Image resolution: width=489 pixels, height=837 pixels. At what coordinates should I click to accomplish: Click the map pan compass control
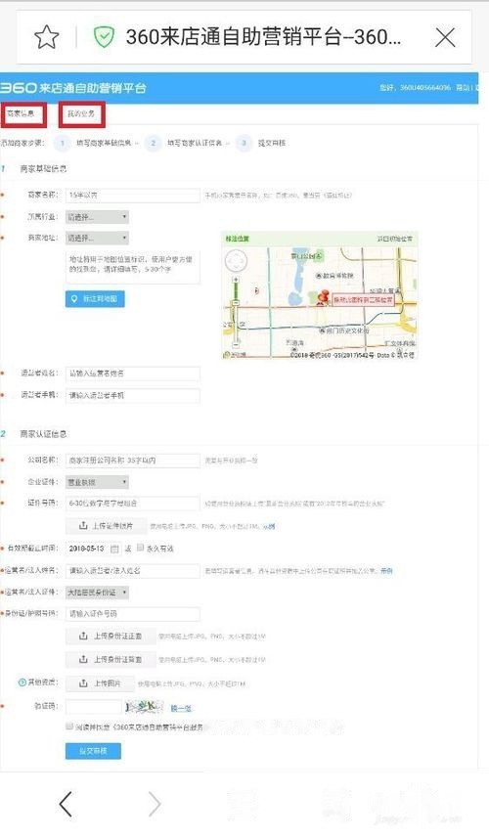[235, 262]
